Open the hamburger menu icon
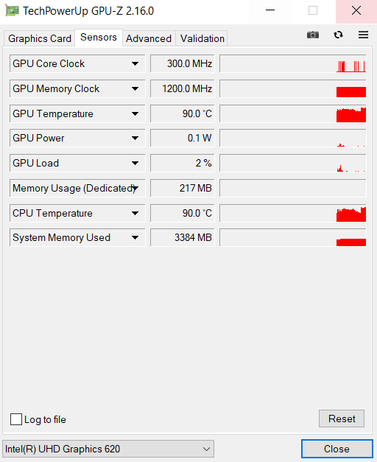377x462 pixels. coord(363,35)
